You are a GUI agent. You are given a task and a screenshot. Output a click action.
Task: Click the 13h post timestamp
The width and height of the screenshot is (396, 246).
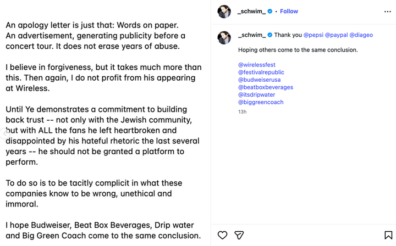(x=242, y=112)
